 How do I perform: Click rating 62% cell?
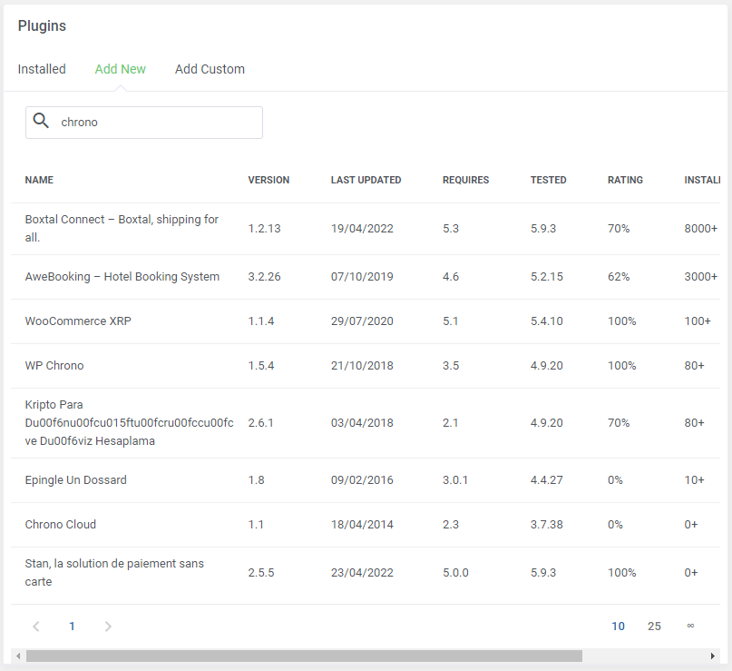619,277
